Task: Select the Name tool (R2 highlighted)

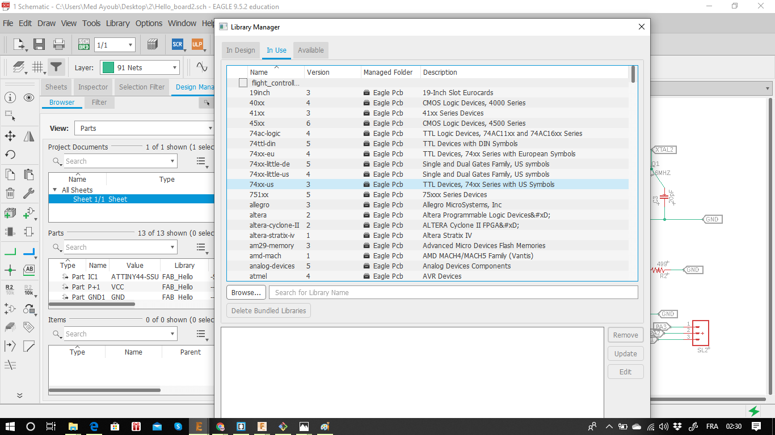Action: [10, 289]
